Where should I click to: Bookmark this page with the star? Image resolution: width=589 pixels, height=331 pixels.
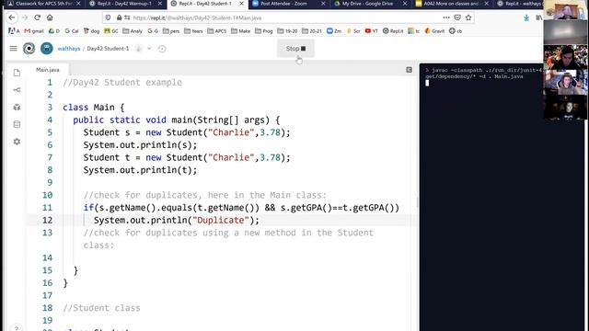point(468,17)
